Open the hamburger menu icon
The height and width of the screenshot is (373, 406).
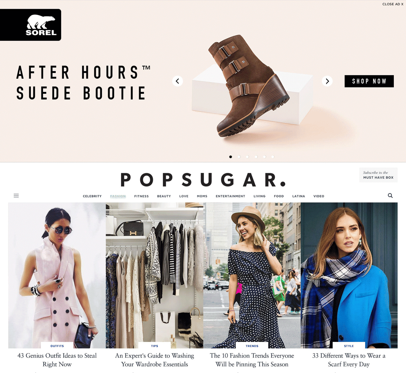pos(16,196)
